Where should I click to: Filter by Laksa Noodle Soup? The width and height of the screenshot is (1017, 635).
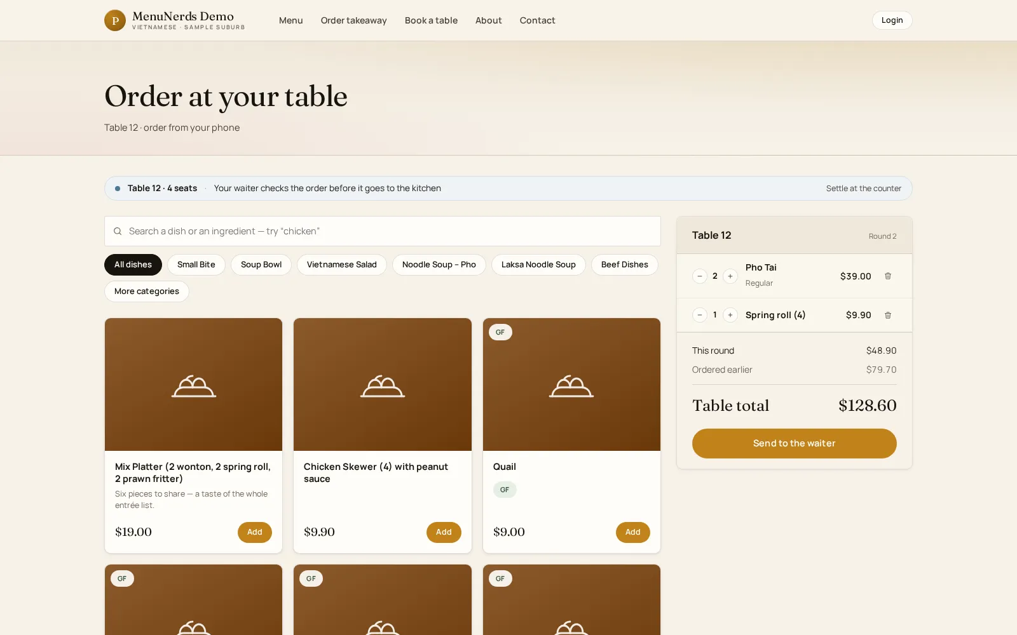tap(538, 265)
